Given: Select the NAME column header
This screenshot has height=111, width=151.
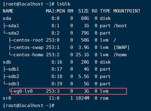Looking at the screenshot, I should [8, 11].
